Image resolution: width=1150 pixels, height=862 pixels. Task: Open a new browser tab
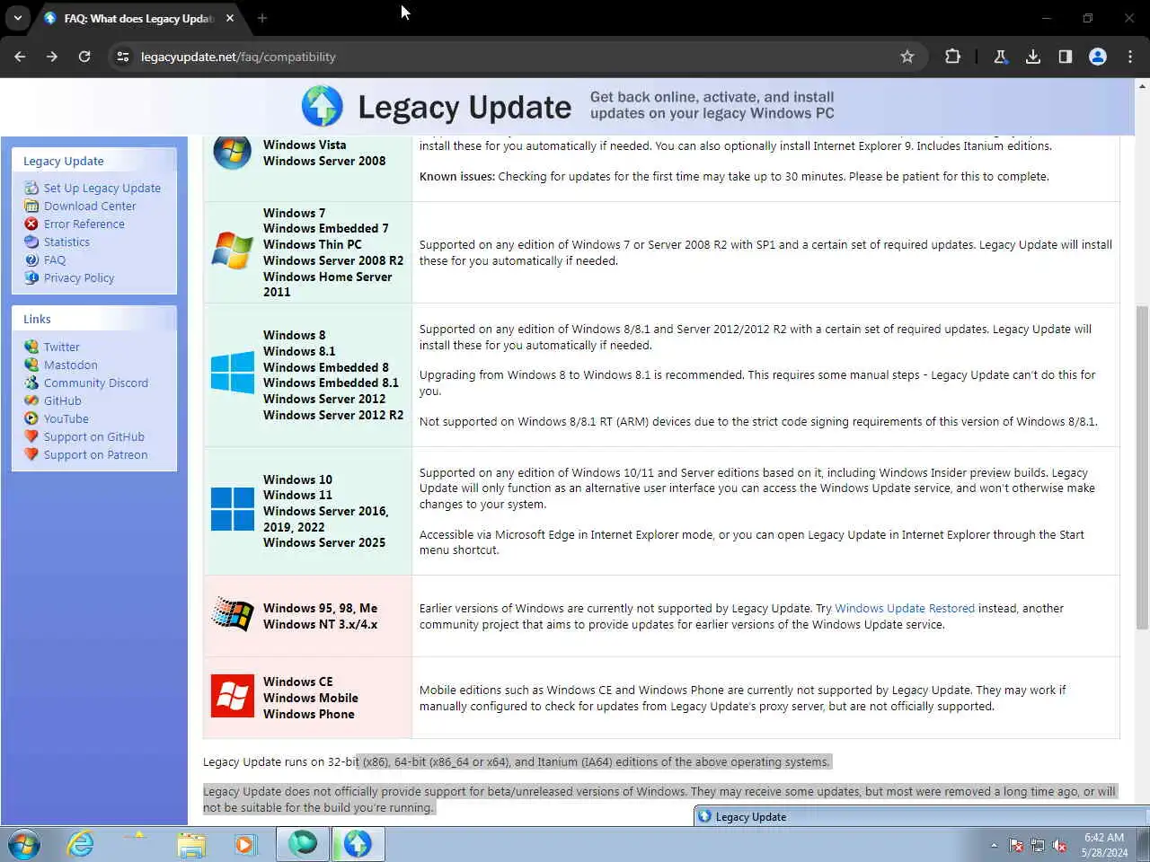pos(262,18)
